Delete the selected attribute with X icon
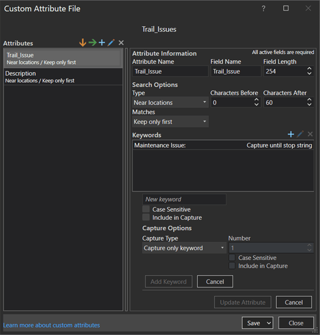Image resolution: width=320 pixels, height=335 pixels. (x=121, y=43)
